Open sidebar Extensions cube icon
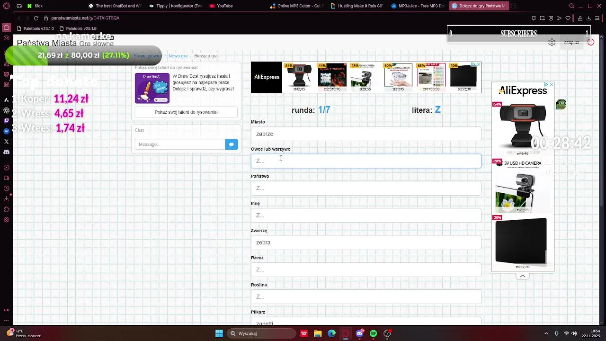 [x=7, y=209]
